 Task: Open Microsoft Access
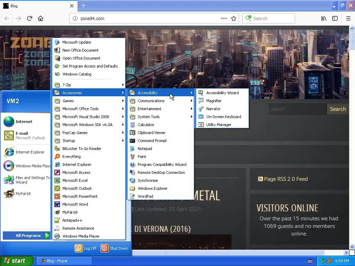(89, 172)
